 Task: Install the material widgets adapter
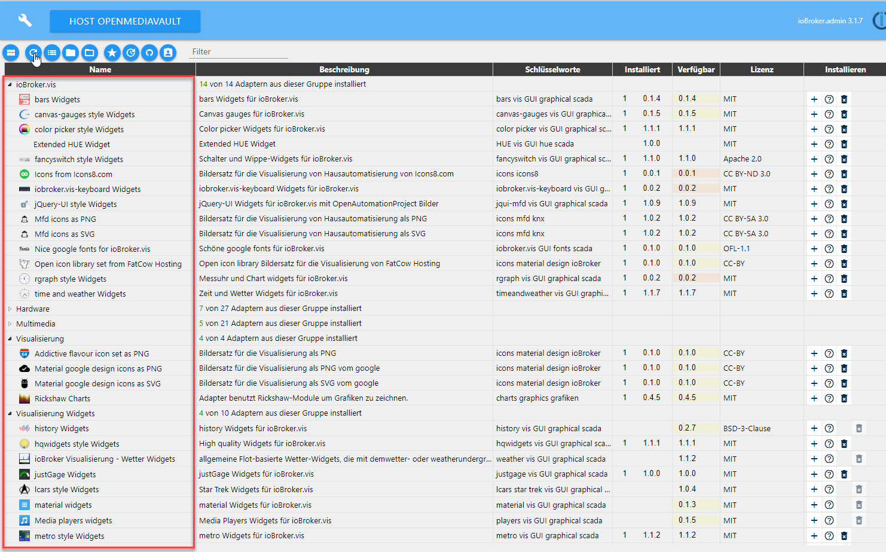pos(814,505)
